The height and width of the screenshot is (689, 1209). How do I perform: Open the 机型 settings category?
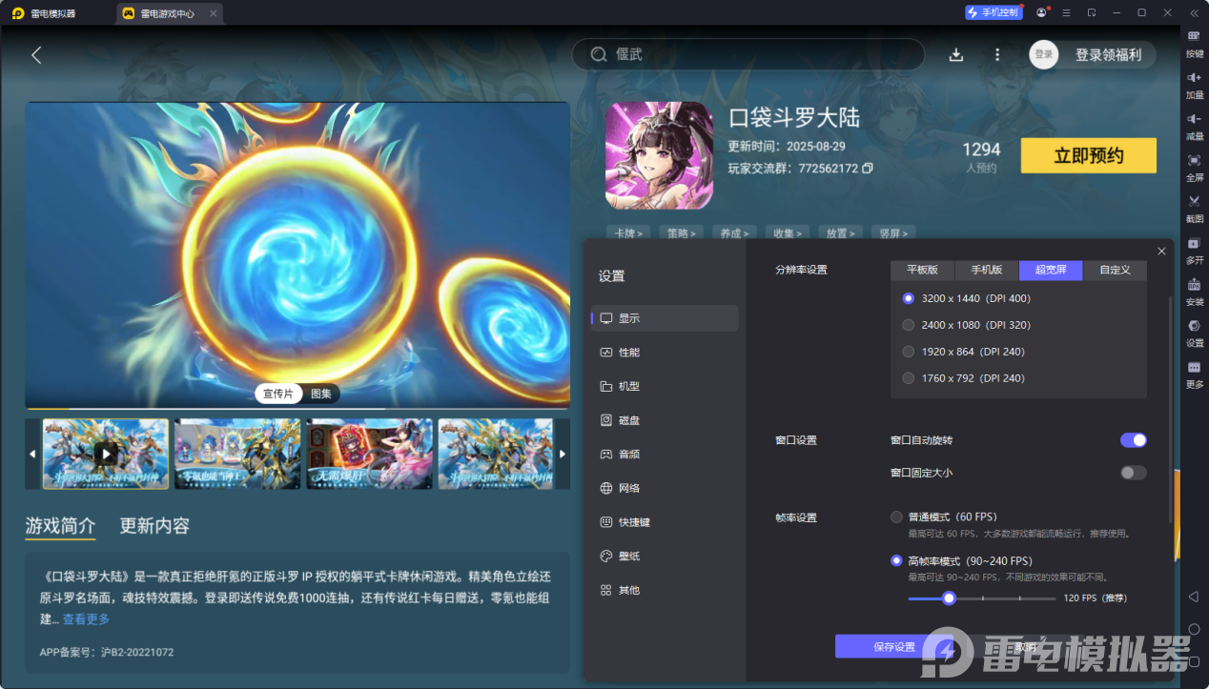click(665, 386)
